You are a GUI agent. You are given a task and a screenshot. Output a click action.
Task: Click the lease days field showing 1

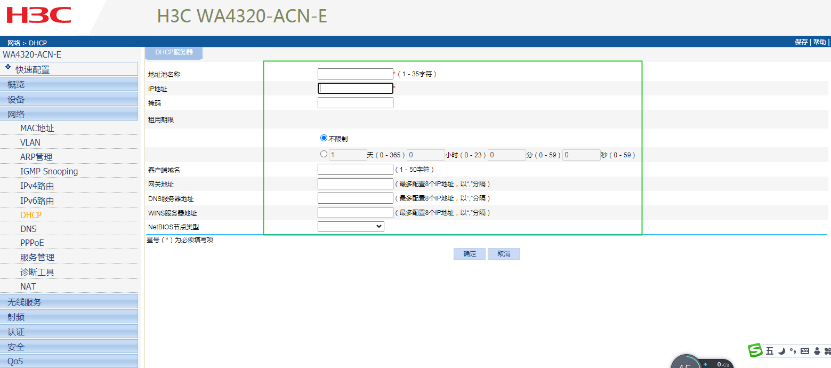(348, 155)
